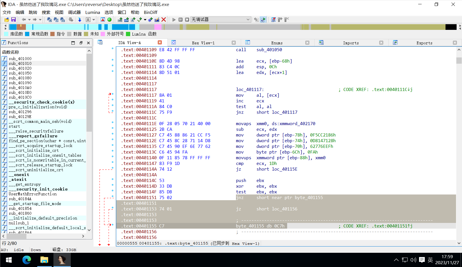Select sub_401050 in Functions list

tap(20, 73)
